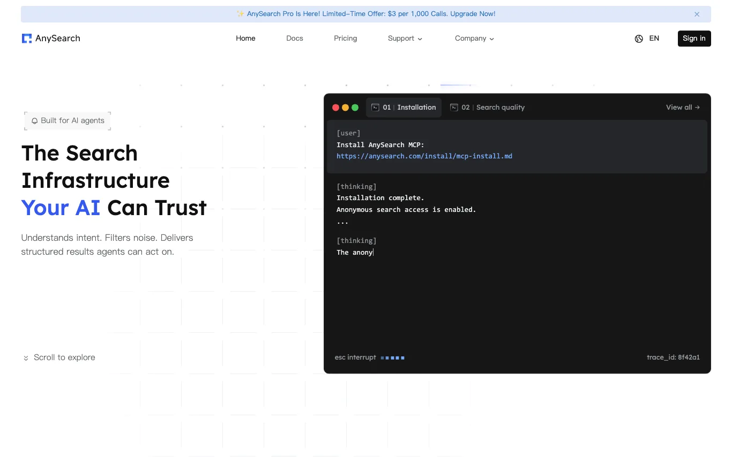Click Install AnySearch MCP: line
This screenshot has height=457, width=732.
380,145
